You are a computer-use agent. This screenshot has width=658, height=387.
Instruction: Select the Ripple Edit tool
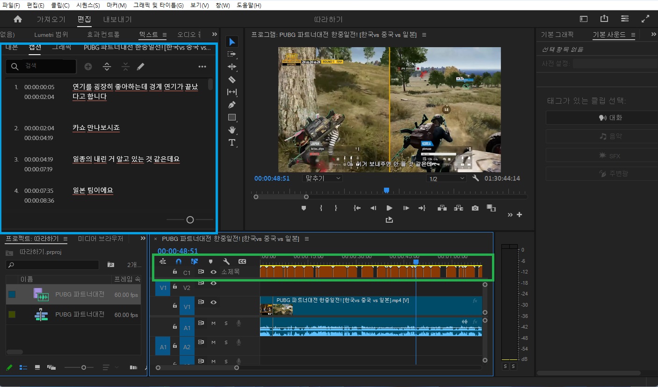(x=232, y=67)
